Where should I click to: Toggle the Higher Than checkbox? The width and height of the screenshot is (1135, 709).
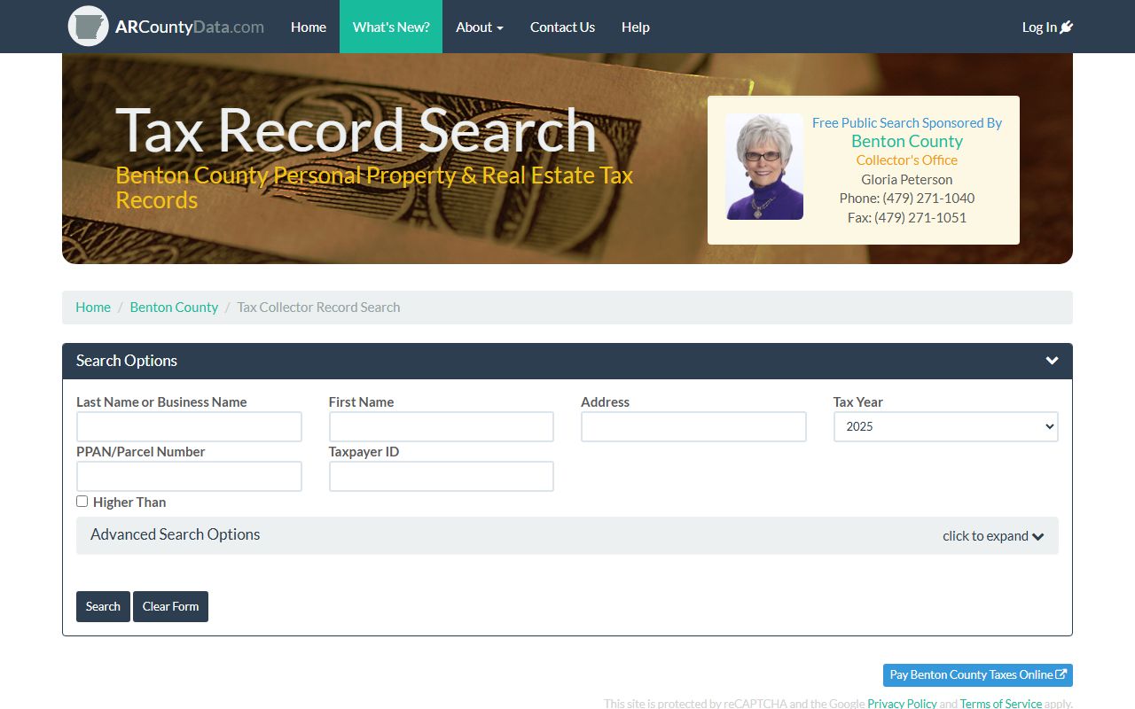82,502
